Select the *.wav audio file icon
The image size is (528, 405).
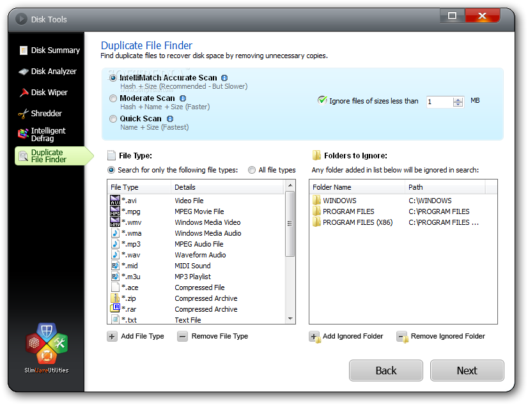click(115, 255)
